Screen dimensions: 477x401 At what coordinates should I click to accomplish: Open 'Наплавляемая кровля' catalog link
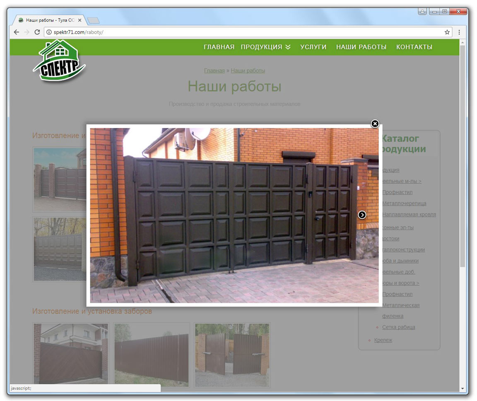coord(409,214)
